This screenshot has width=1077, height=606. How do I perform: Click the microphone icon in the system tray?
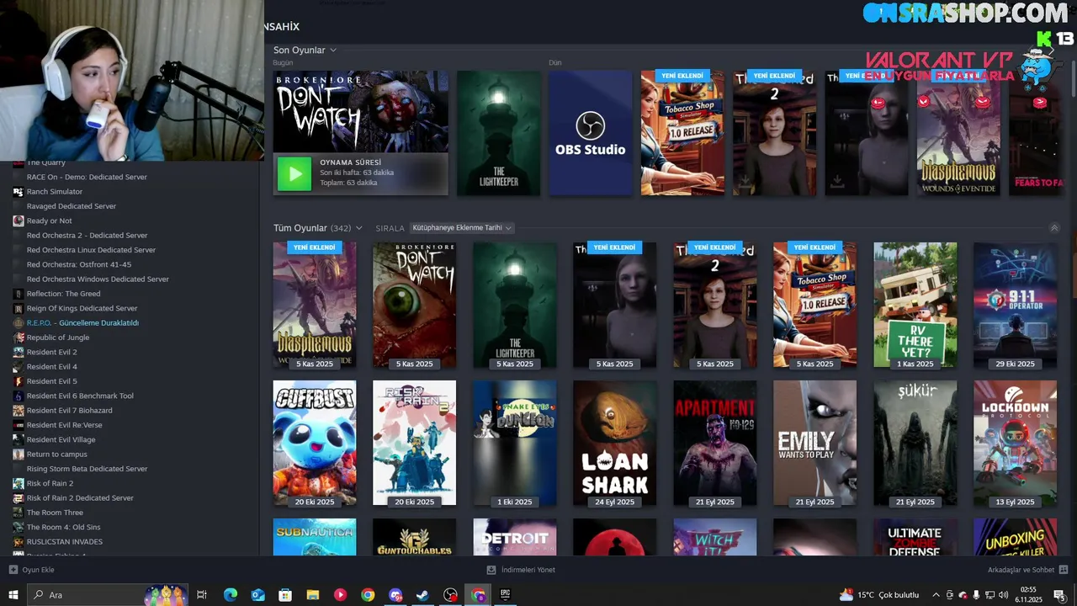point(976,595)
